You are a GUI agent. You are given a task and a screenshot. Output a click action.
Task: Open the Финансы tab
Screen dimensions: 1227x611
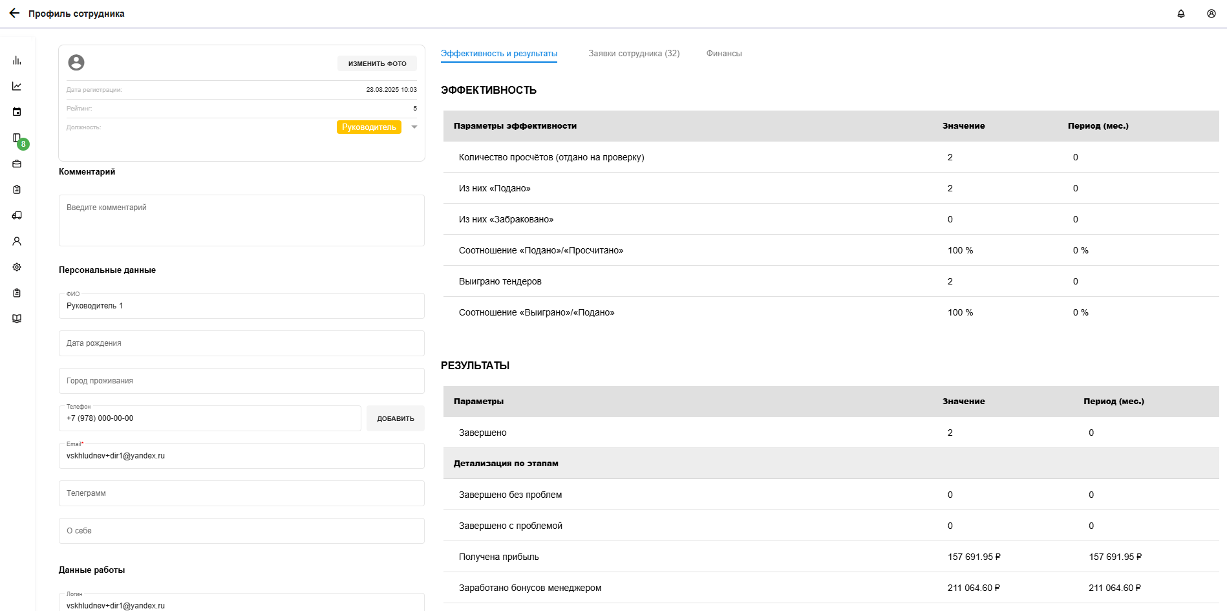[x=724, y=54]
